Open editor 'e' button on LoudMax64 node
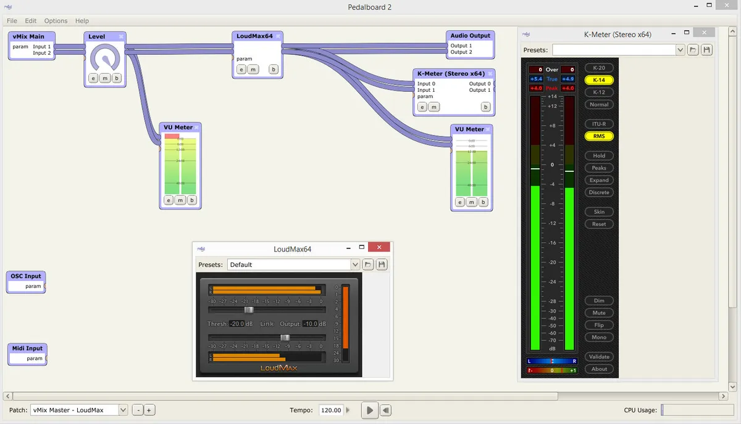The image size is (741, 424). pyautogui.click(x=241, y=70)
